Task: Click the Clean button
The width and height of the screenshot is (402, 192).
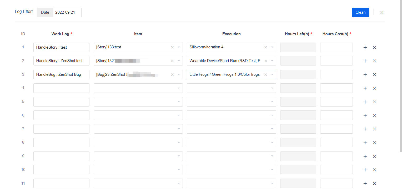Action: coord(360,12)
